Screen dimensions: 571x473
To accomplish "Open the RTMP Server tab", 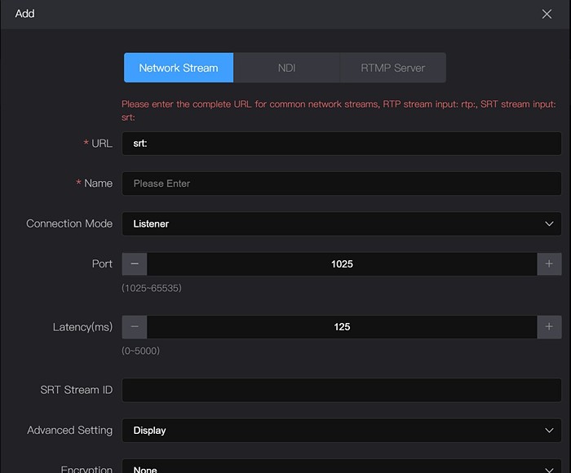I will 392,68.
